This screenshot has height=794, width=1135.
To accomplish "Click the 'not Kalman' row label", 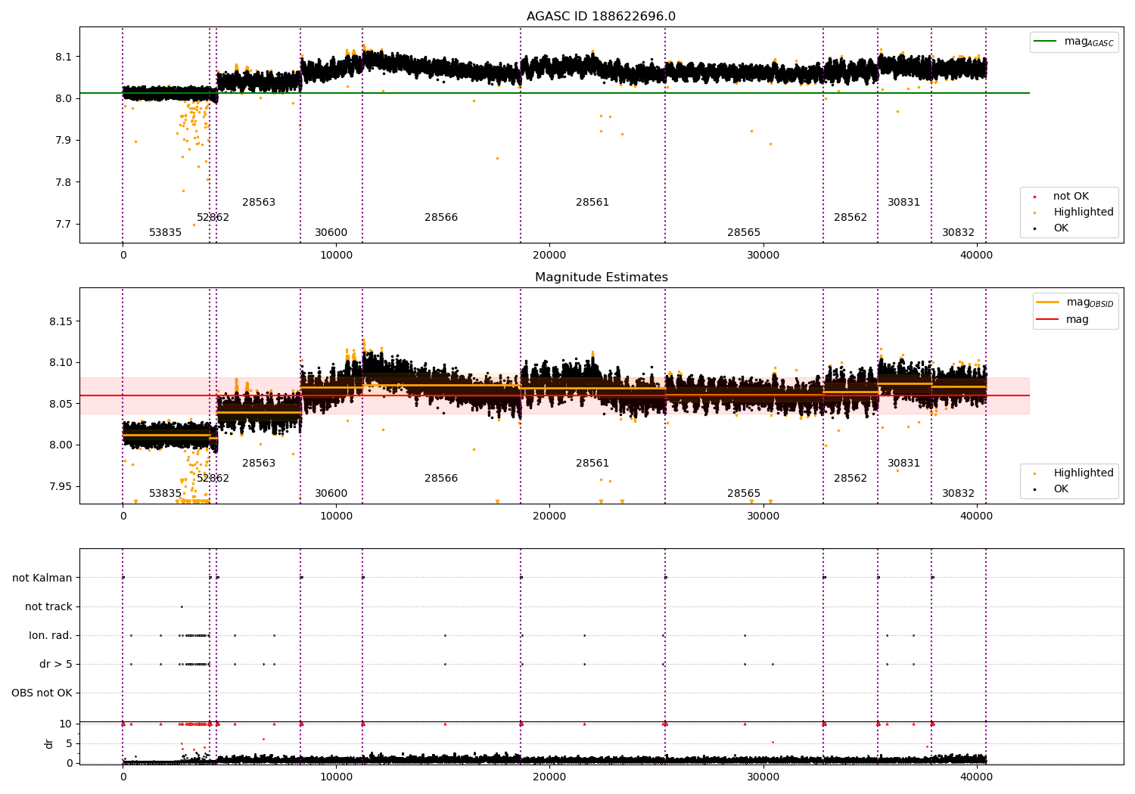I will 42,578.
